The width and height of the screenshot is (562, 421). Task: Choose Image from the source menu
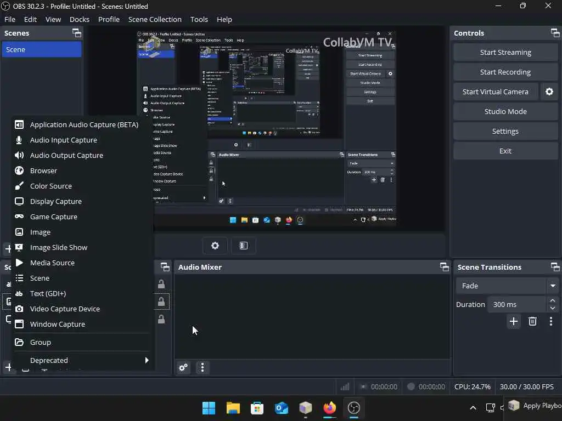tap(81, 232)
